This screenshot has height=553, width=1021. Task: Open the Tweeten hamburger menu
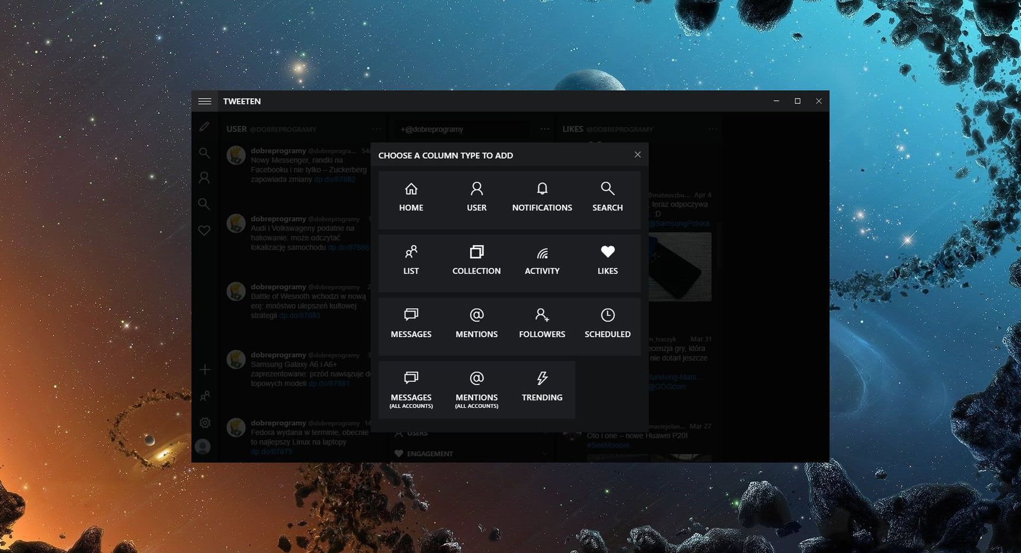click(205, 101)
